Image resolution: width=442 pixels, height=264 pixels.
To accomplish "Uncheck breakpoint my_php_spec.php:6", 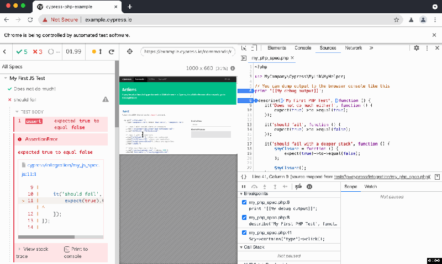I will [x=244, y=202].
